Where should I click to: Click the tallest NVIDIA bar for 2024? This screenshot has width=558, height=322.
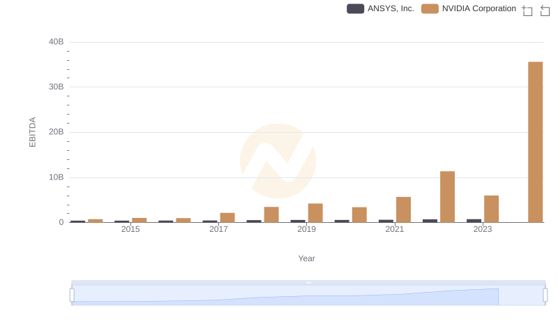[x=535, y=142]
